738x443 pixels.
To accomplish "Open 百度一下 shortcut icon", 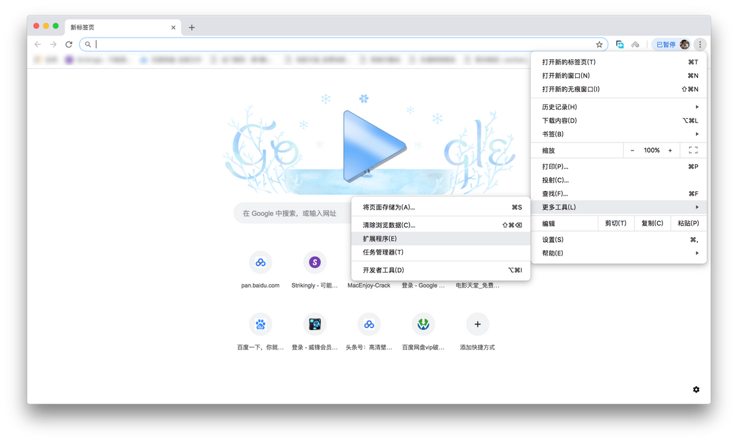I will click(261, 324).
